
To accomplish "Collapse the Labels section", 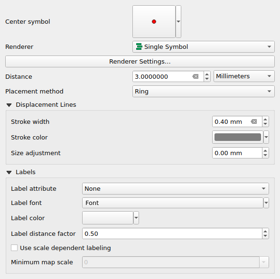I will tap(9, 172).
